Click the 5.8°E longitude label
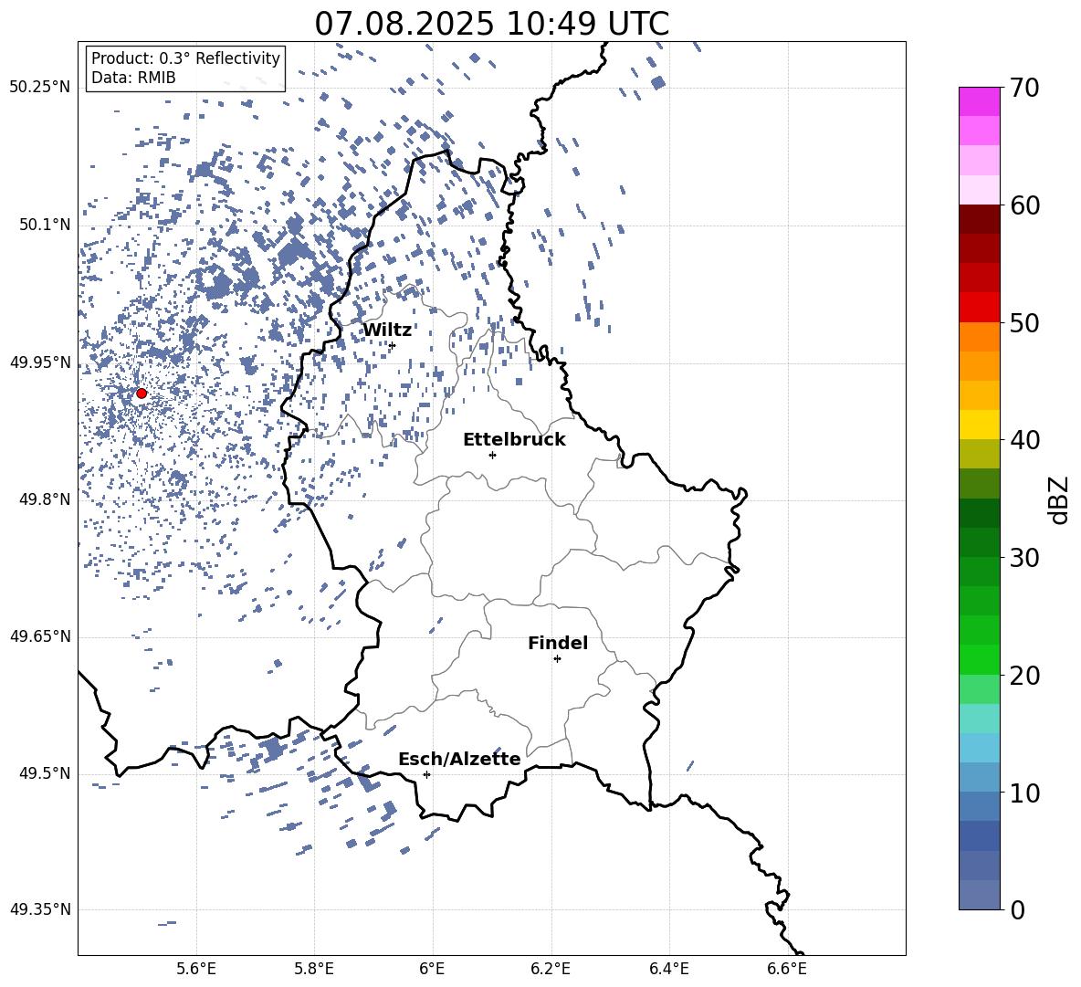The width and height of the screenshot is (1081, 987). [x=314, y=969]
